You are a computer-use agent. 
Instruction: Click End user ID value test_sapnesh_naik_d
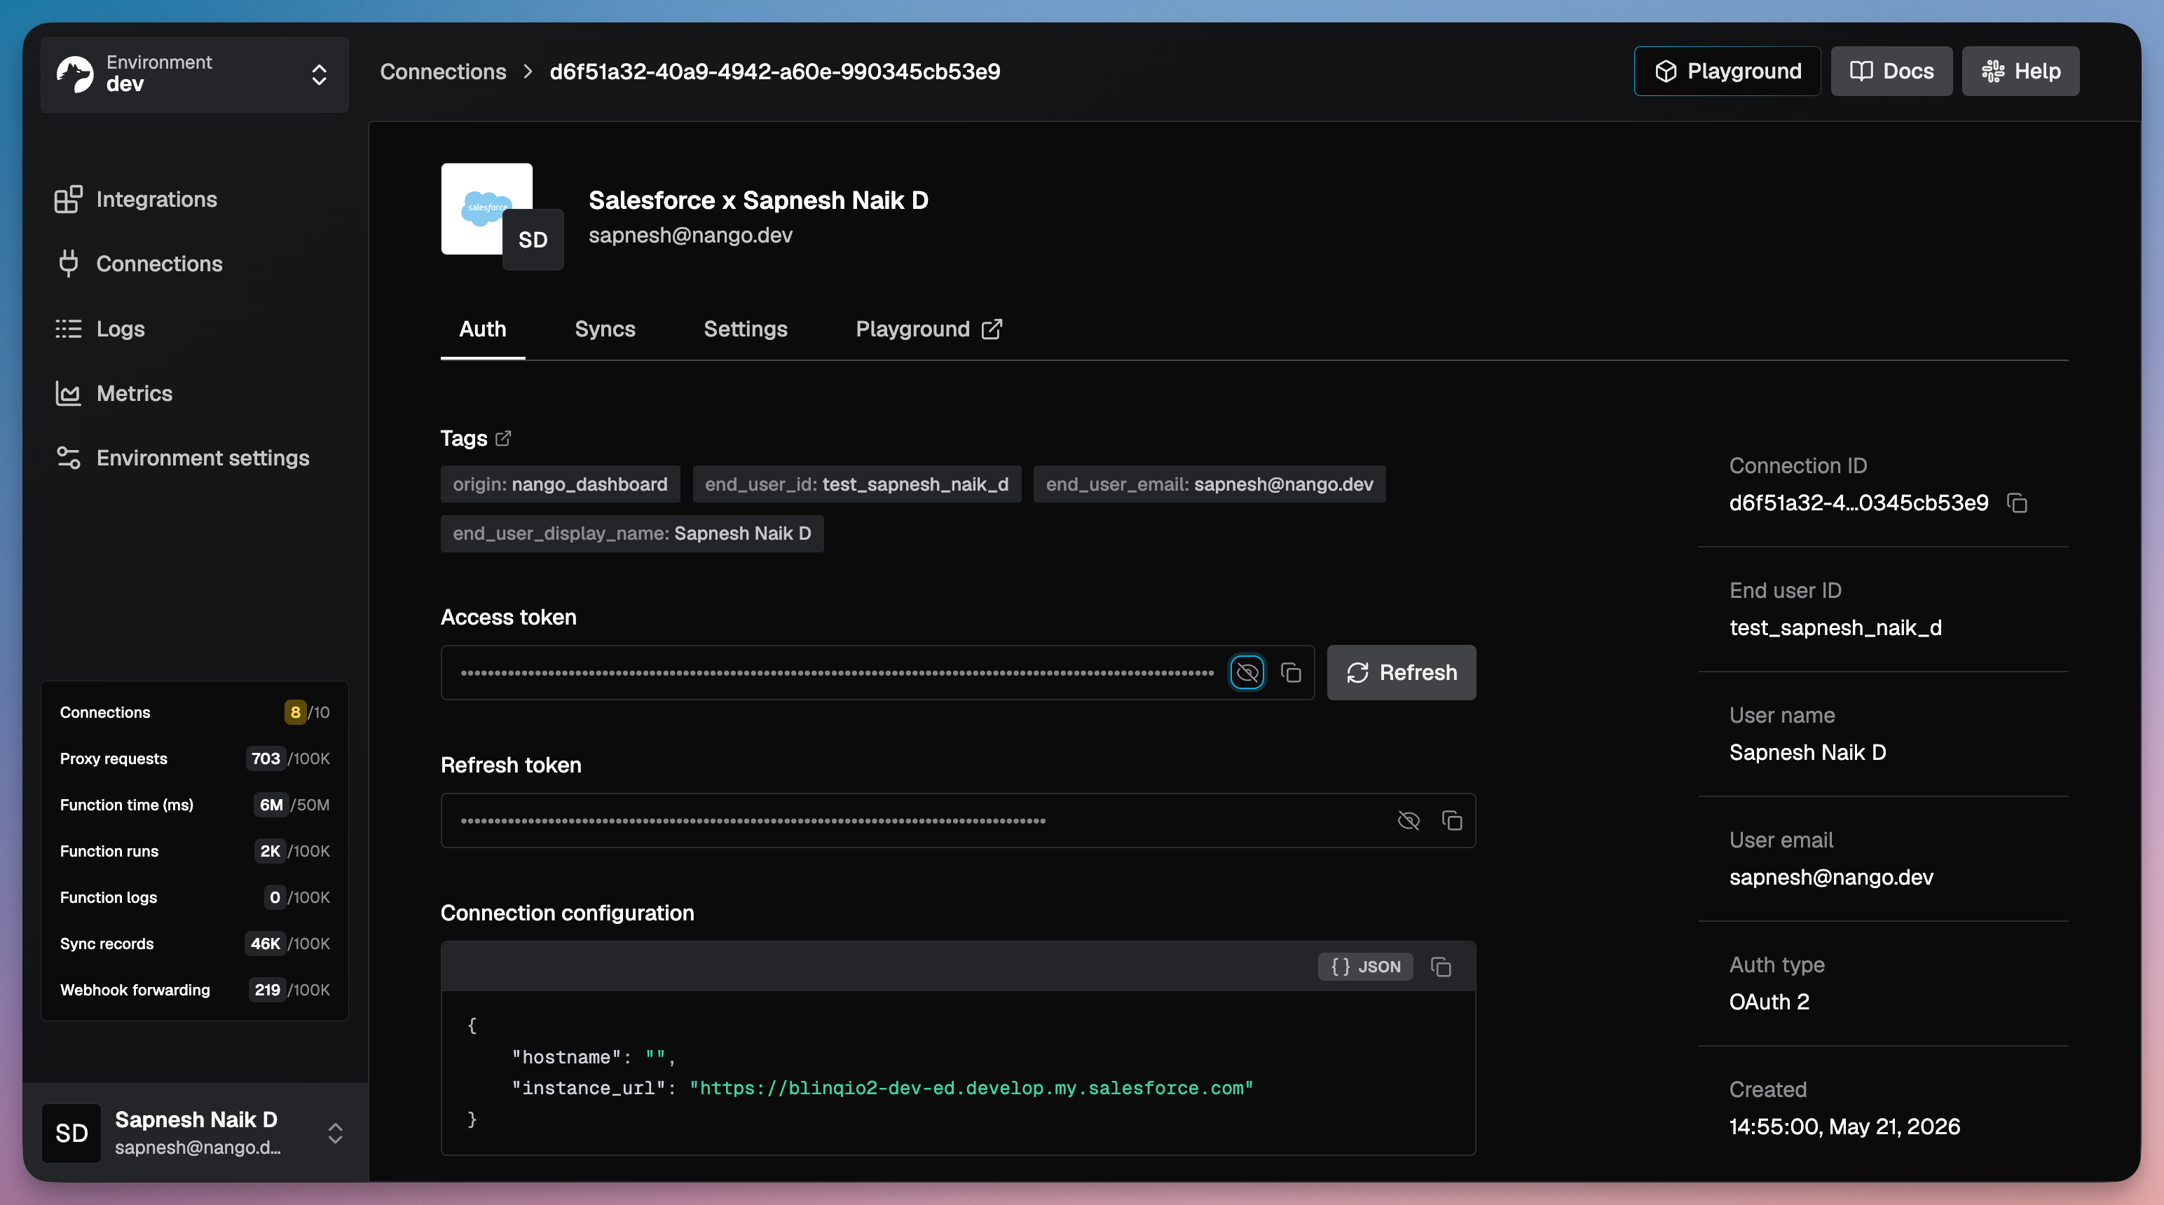1835,627
